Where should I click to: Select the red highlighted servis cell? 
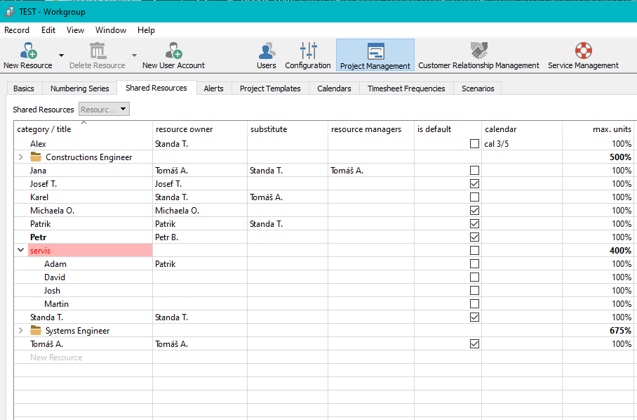[x=90, y=251]
